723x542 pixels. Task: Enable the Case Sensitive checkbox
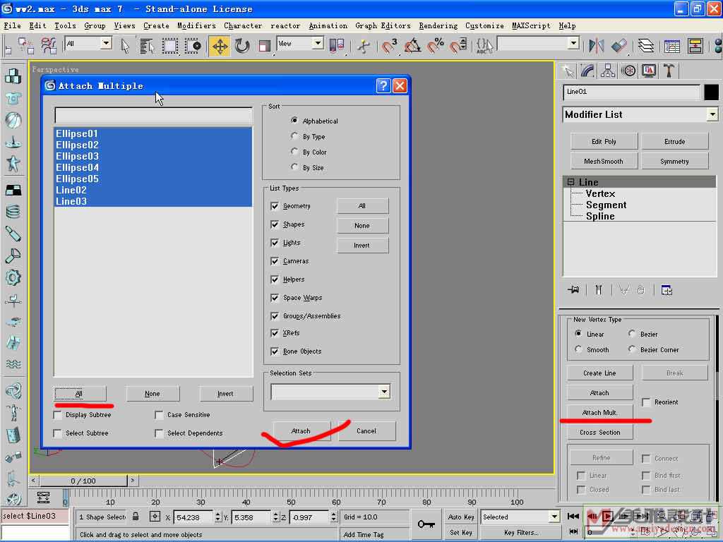tap(159, 415)
